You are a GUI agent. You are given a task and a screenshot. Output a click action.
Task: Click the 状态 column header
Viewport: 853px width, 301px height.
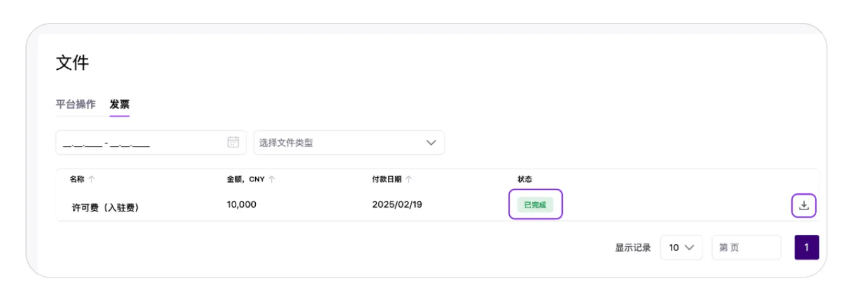click(x=525, y=180)
